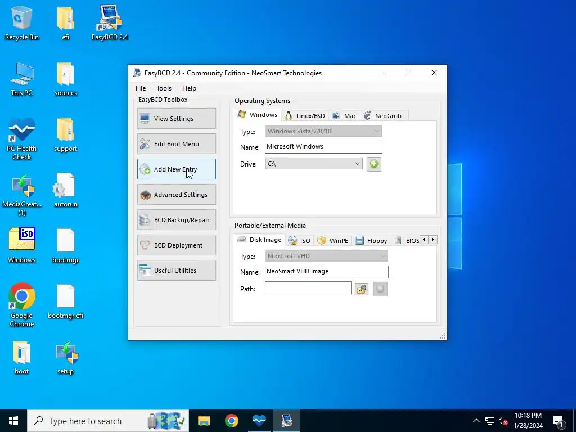This screenshot has width=576, height=432.
Task: Click the EasyBCD title bar icon
Action: point(137,73)
